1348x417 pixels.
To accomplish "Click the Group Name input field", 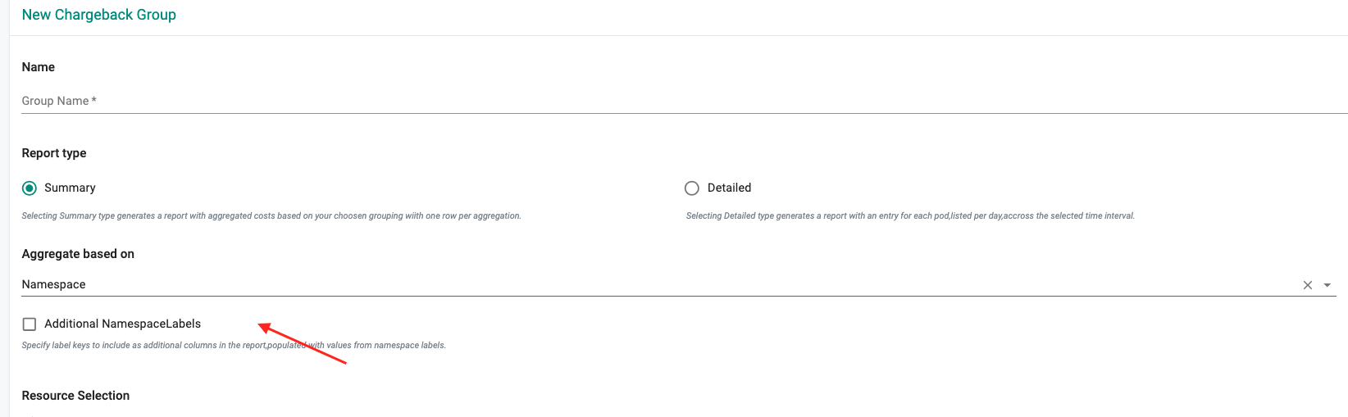I will coord(656,101).
